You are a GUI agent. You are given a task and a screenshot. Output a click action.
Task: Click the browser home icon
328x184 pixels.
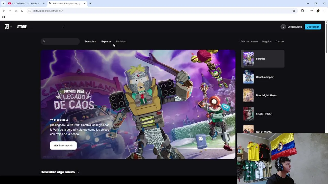(x=22, y=11)
